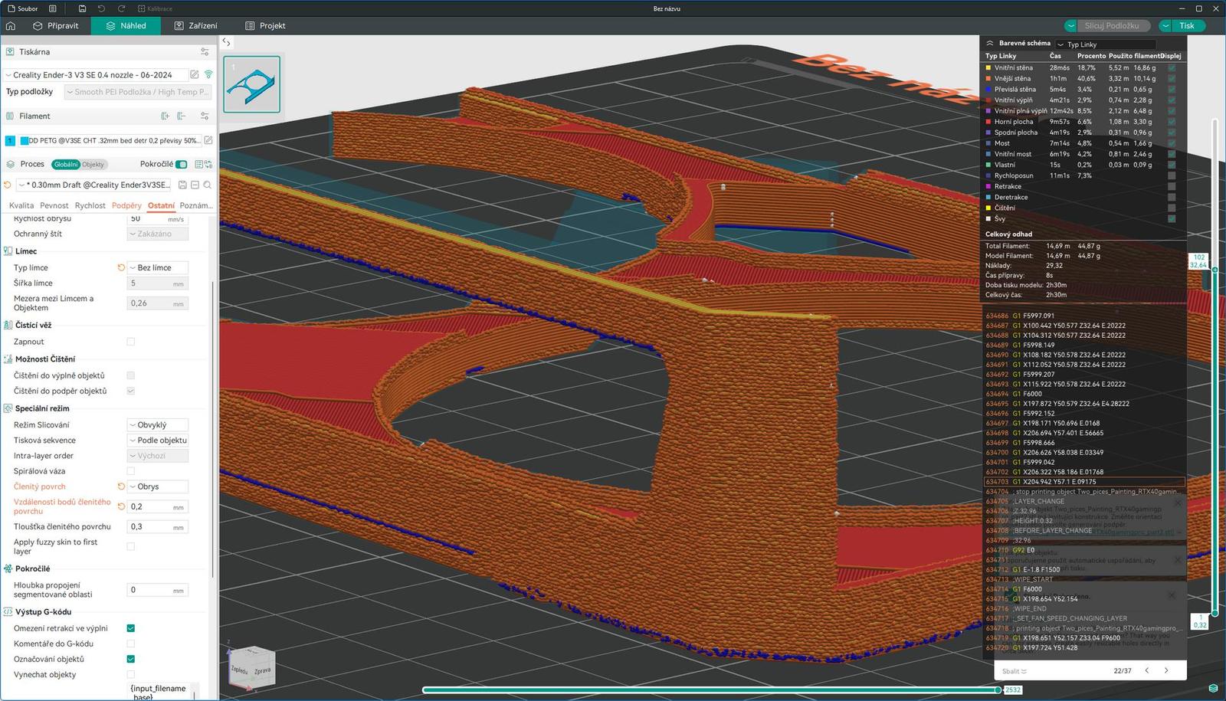Click the view orientation cube
1226x701 pixels.
point(251,667)
